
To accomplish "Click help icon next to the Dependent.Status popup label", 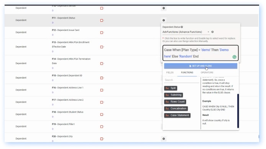I will 182,27.
